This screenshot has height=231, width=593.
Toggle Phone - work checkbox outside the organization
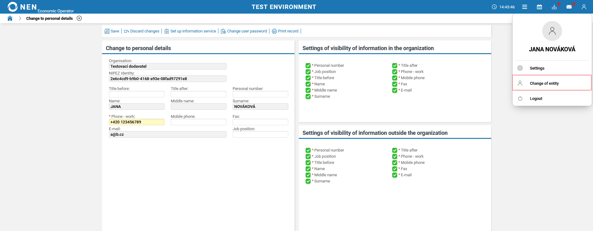pyautogui.click(x=395, y=156)
